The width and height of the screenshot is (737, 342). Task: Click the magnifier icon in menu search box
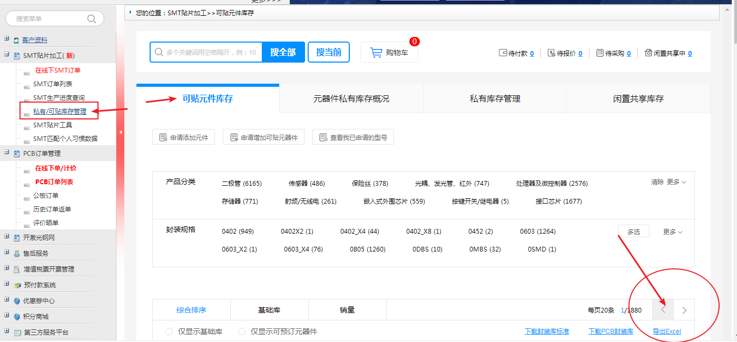(92, 19)
